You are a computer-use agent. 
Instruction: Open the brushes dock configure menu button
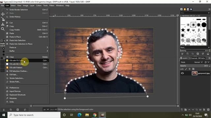point(209,9)
